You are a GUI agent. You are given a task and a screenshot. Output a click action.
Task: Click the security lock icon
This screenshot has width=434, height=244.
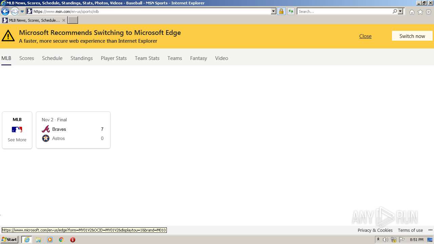point(281,12)
